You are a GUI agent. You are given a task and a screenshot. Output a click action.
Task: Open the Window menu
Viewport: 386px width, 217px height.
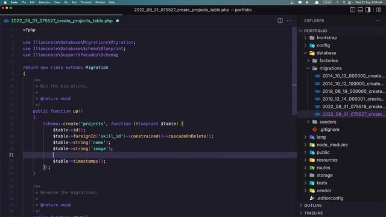click(100, 2)
